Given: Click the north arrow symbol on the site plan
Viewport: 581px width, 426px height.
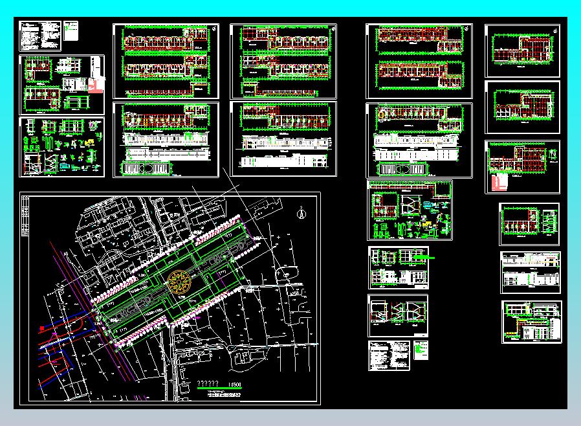Looking at the screenshot, I should (301, 211).
